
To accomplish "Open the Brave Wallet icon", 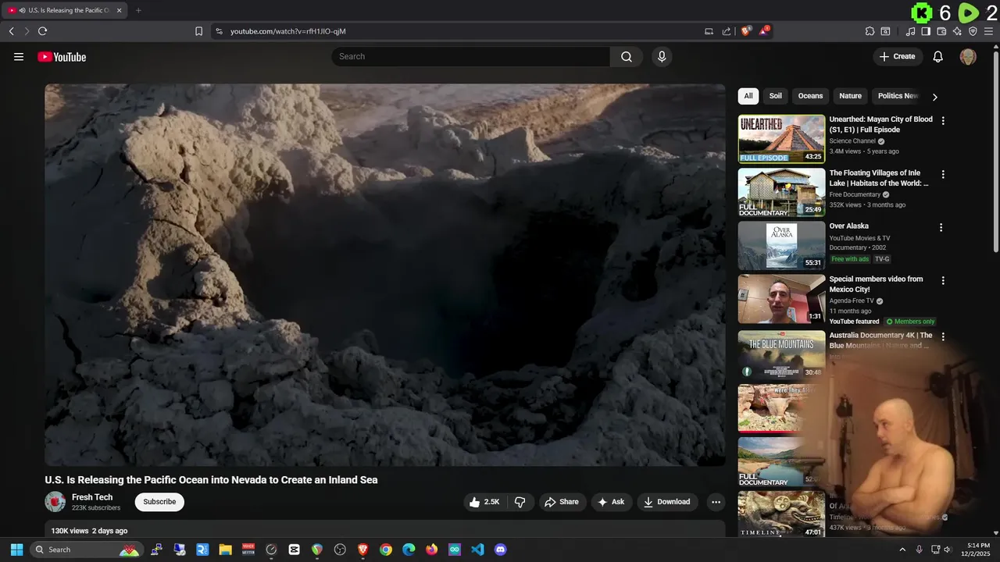I will click(941, 31).
